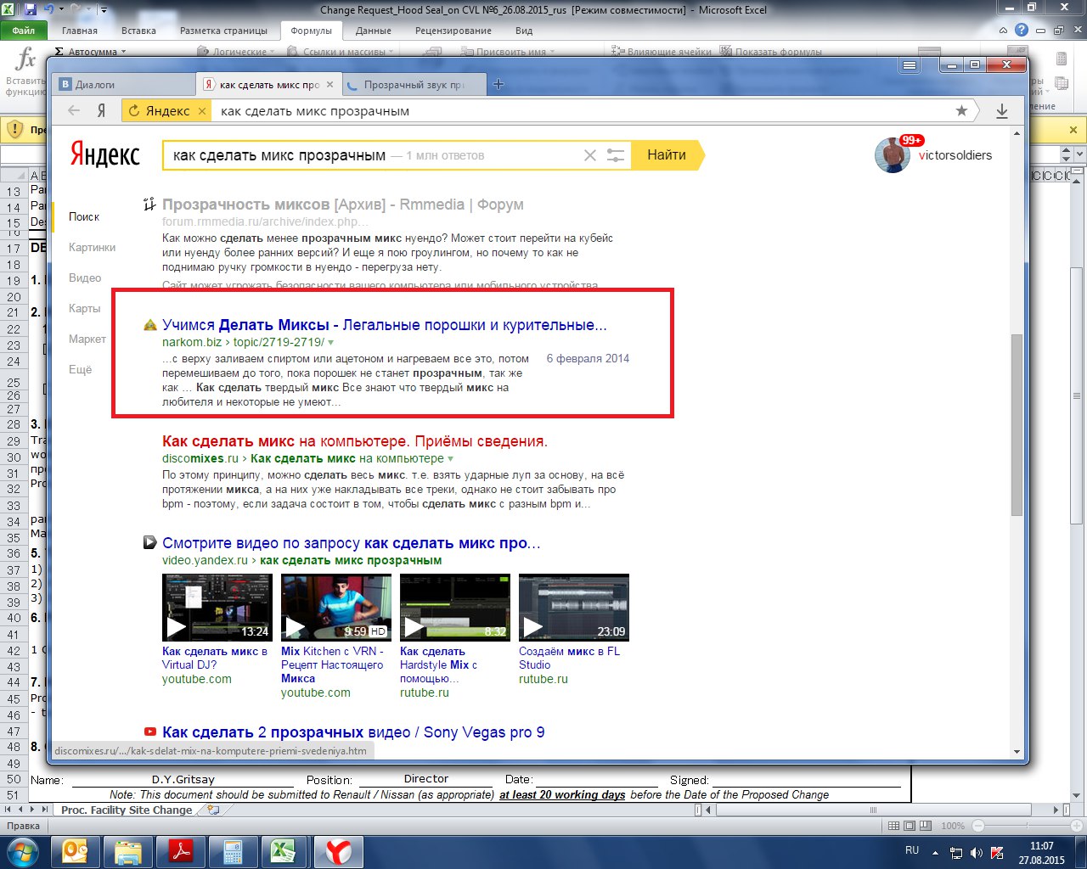Expand Присвоить имя dropdown
1087x869 pixels.
coord(552,52)
